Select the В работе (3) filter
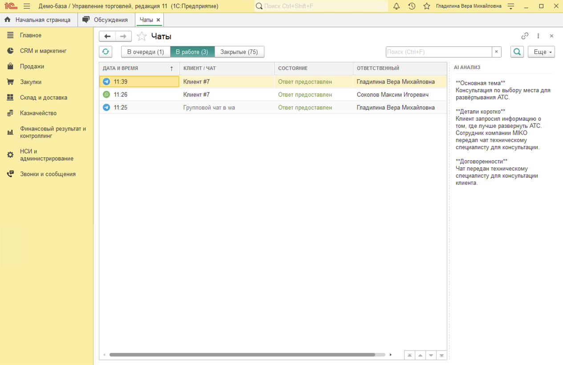563x365 pixels. pyautogui.click(x=192, y=52)
